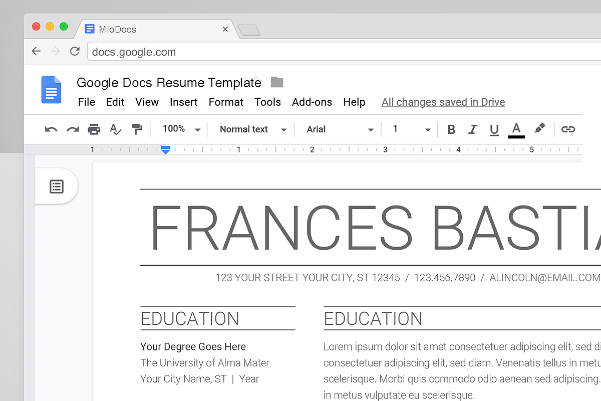Open the Format menu
This screenshot has width=601, height=401.
coord(226,102)
